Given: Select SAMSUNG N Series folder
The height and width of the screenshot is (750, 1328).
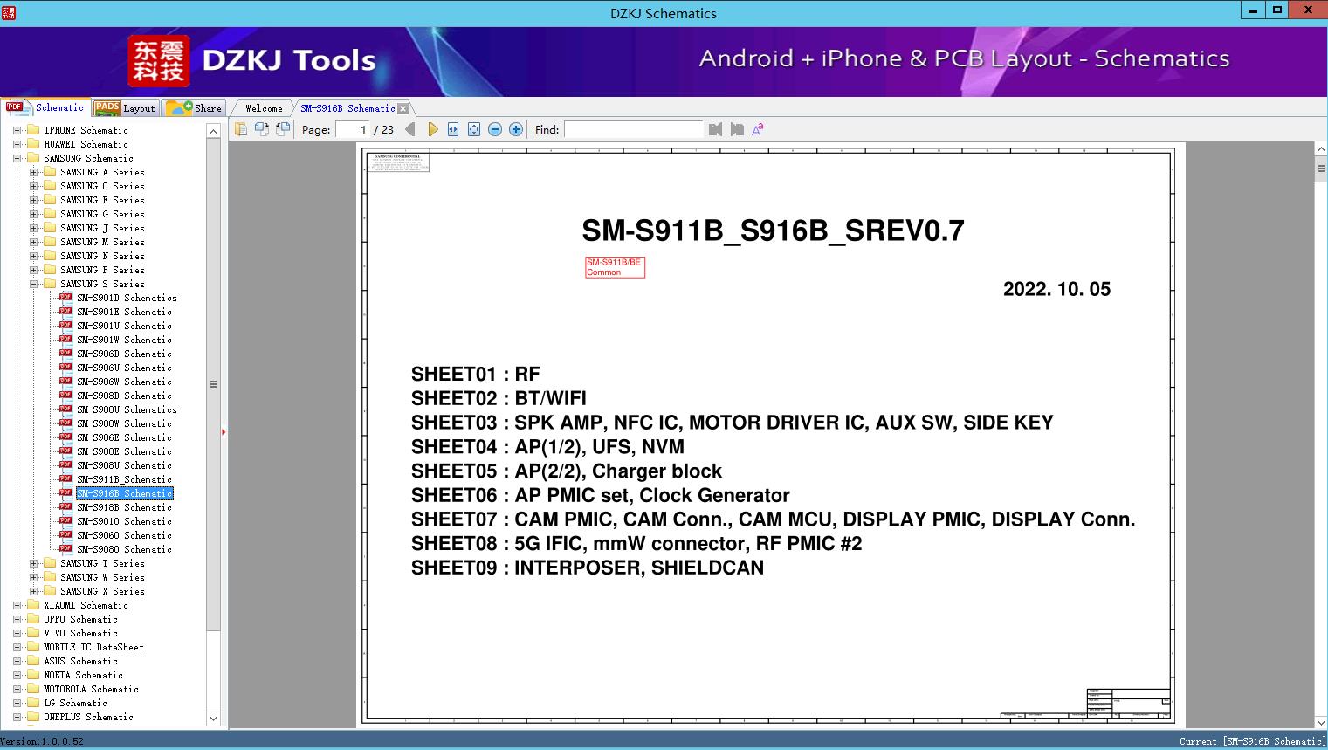Looking at the screenshot, I should click(102, 256).
